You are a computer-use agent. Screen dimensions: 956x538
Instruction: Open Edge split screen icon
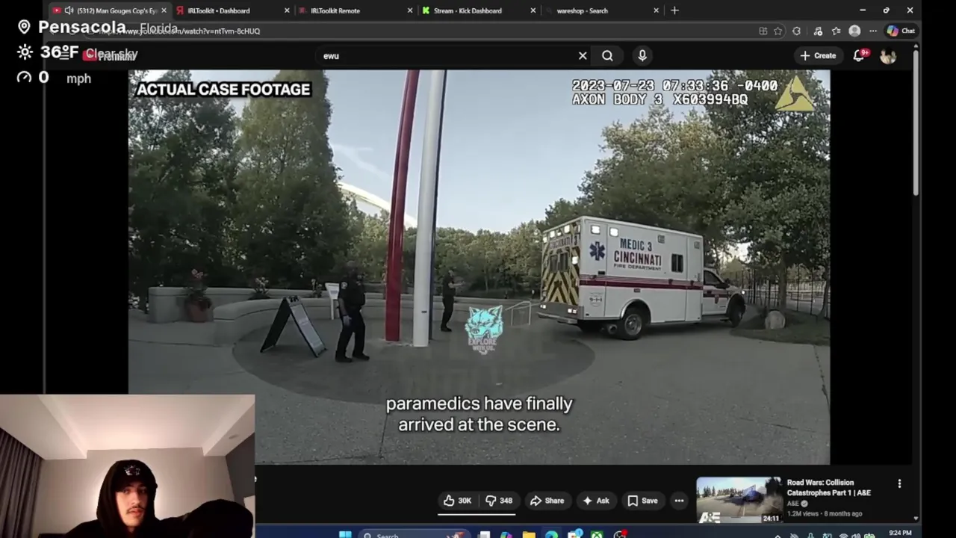(763, 31)
